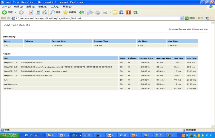Click the Summary Tests value 350
The image size is (215, 138).
(6, 46)
